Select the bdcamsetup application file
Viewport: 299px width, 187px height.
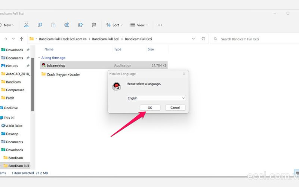(x=104, y=65)
